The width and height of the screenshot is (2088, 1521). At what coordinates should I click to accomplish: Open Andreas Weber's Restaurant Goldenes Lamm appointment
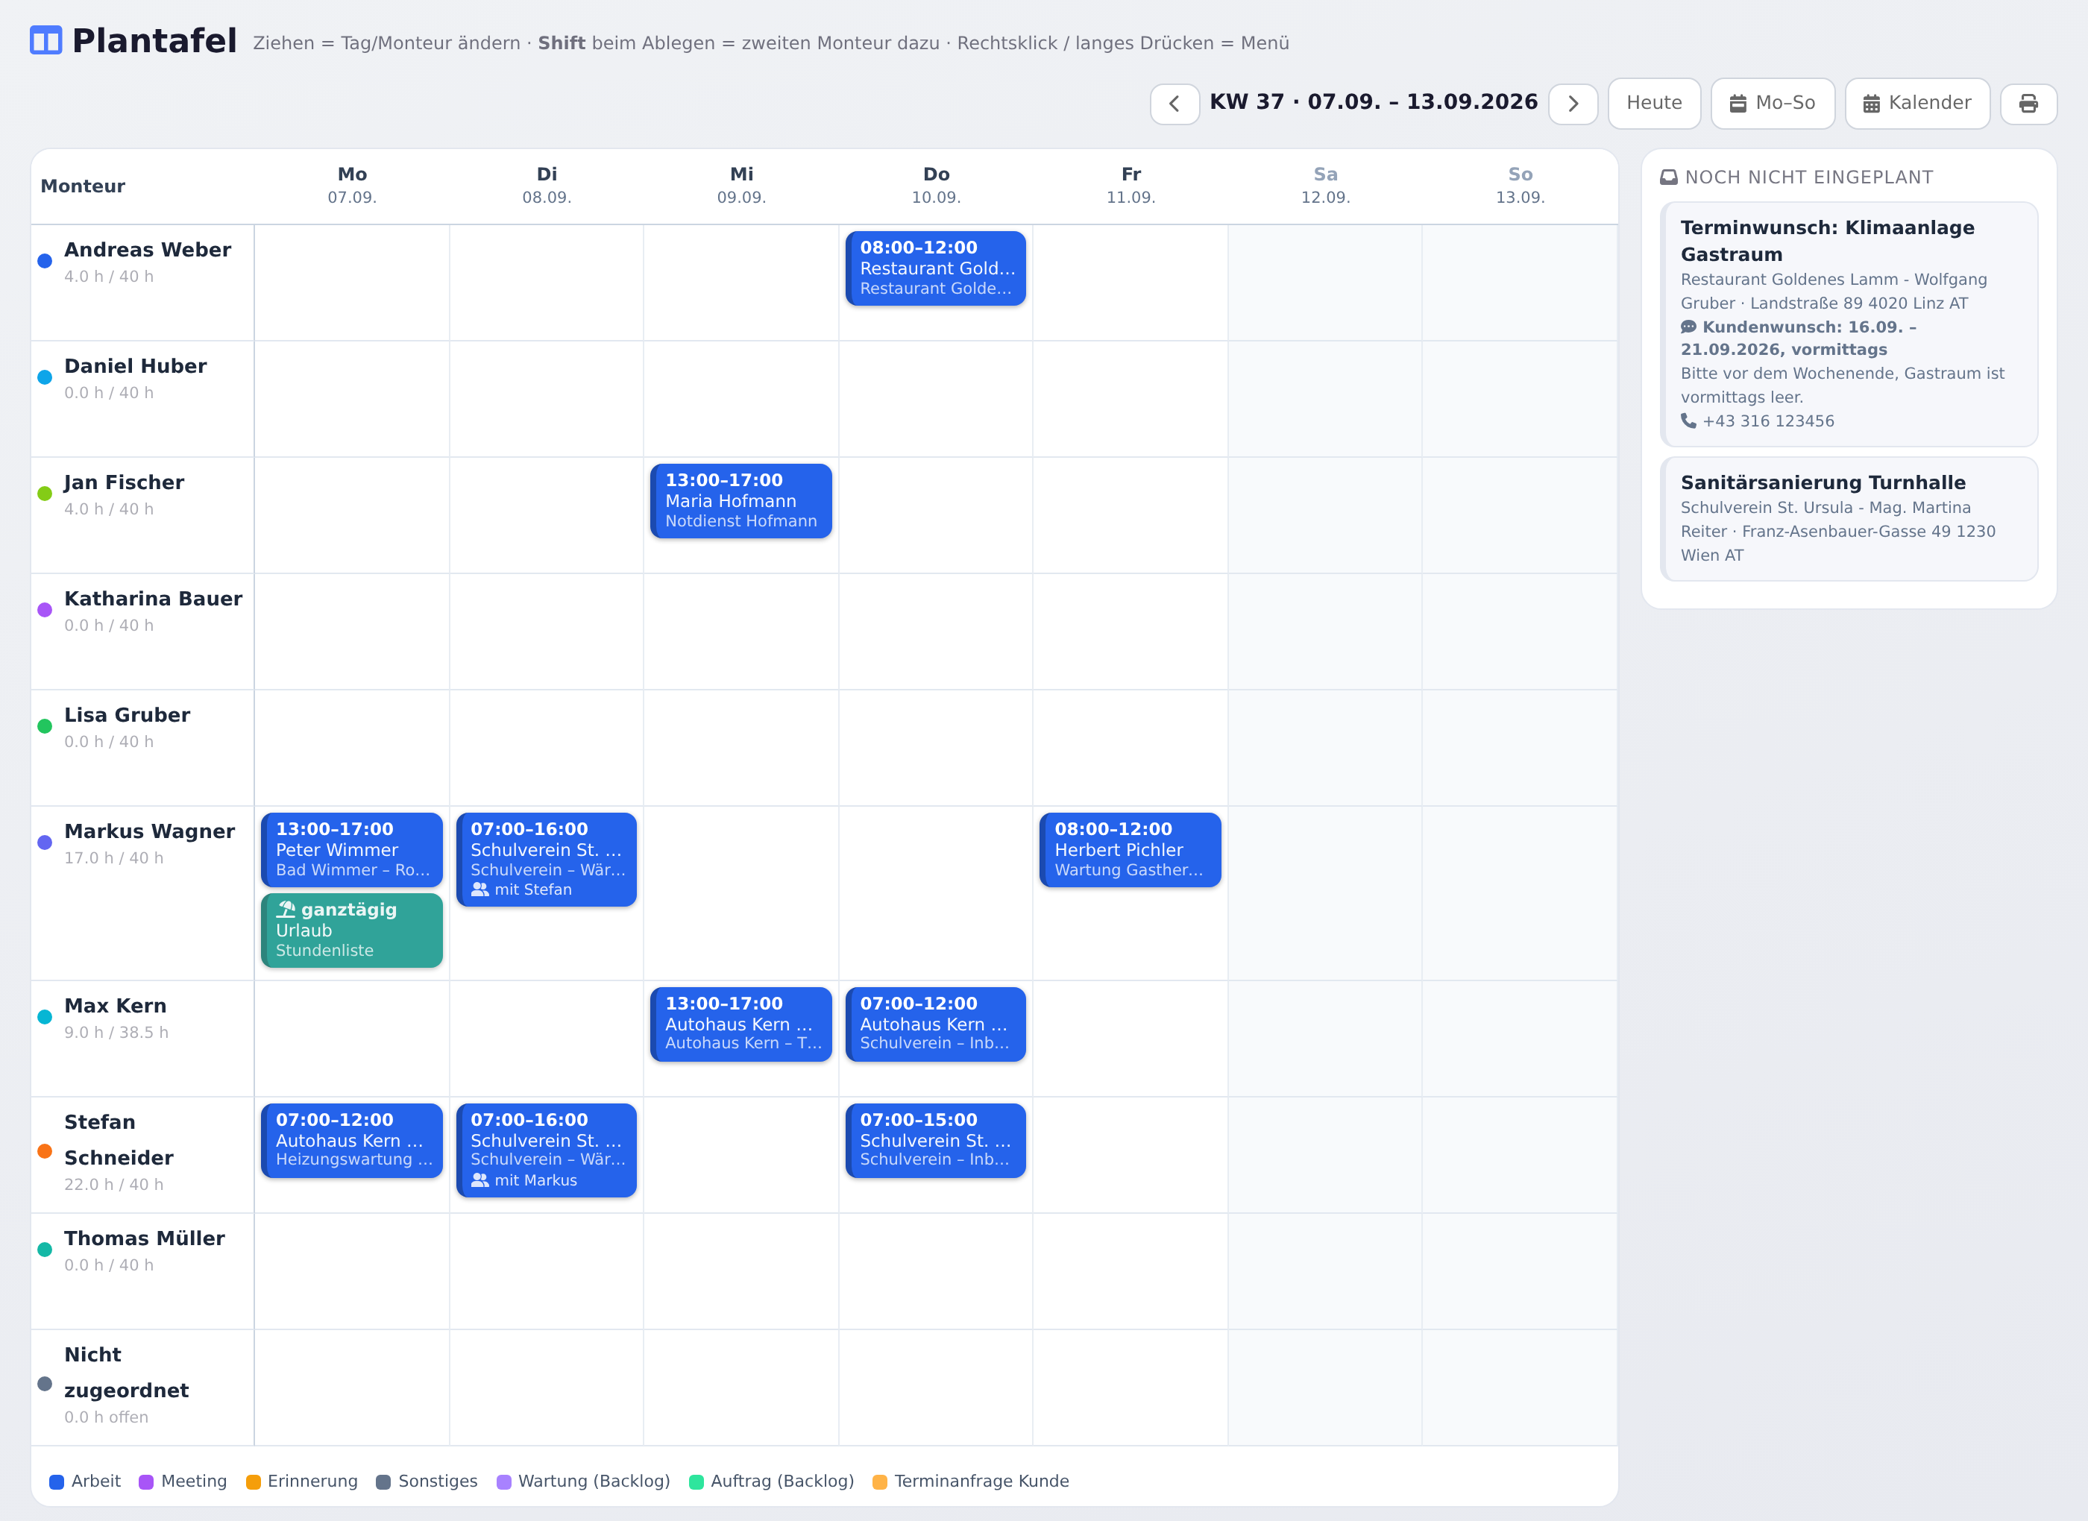tap(935, 268)
